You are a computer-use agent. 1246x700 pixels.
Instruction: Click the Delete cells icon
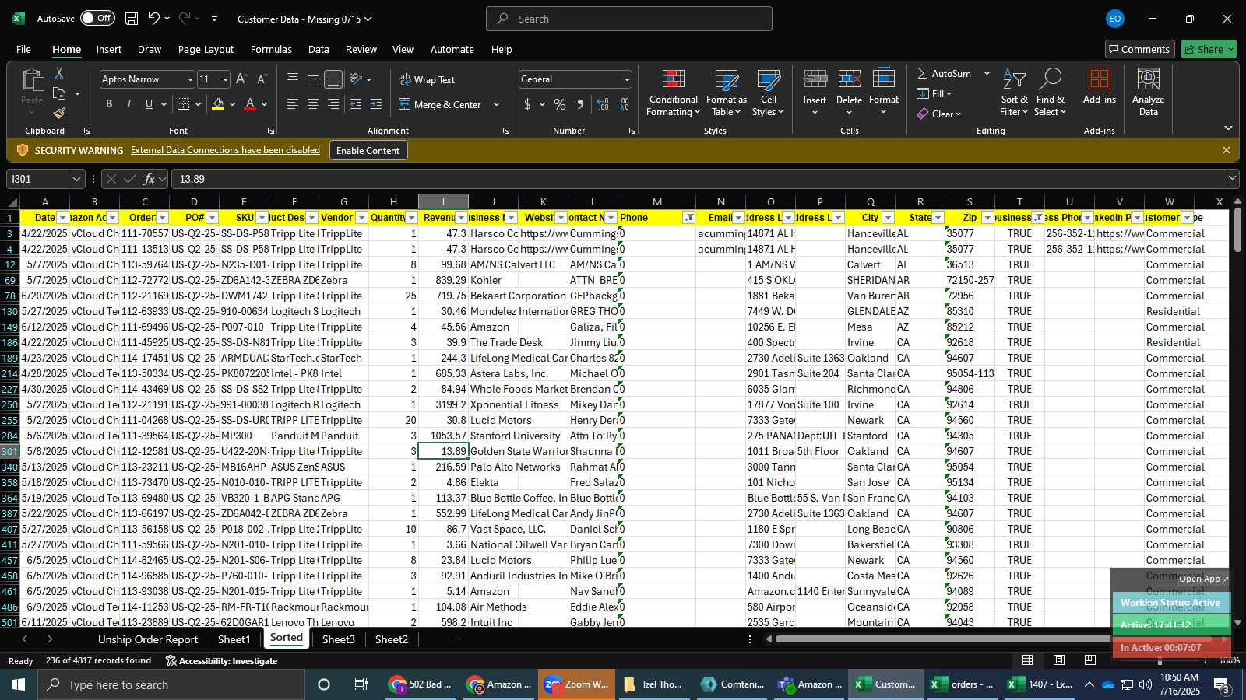pos(849,80)
